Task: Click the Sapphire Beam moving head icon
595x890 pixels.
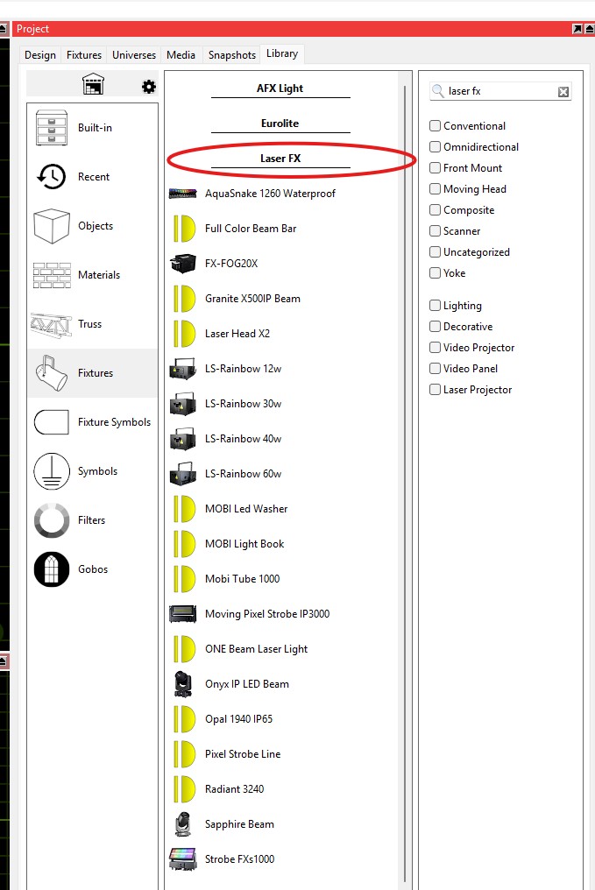Action: click(183, 824)
